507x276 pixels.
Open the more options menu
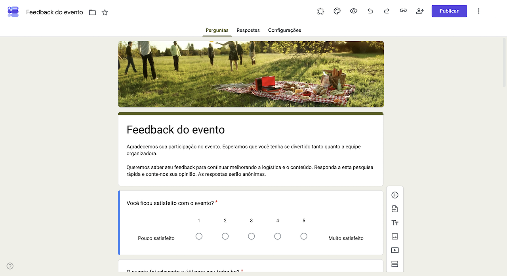[478, 11]
